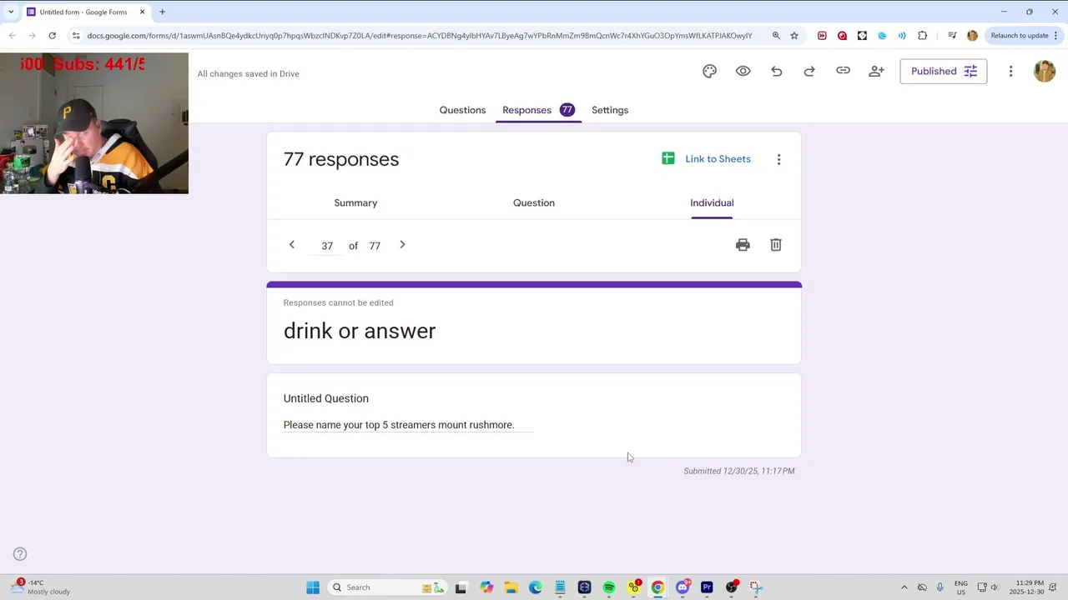Open Spotify from the taskbar
This screenshot has height=600, width=1068.
click(x=609, y=587)
